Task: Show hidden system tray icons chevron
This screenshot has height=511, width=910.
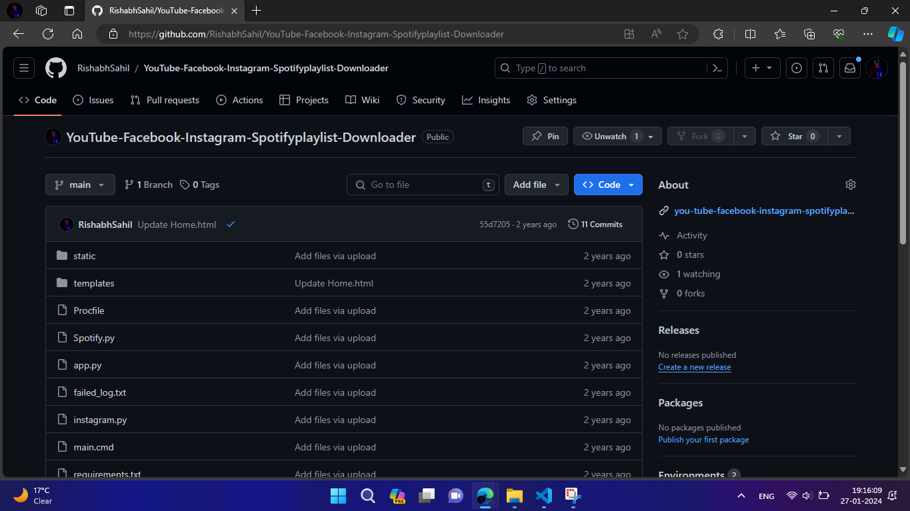Action: pyautogui.click(x=741, y=496)
